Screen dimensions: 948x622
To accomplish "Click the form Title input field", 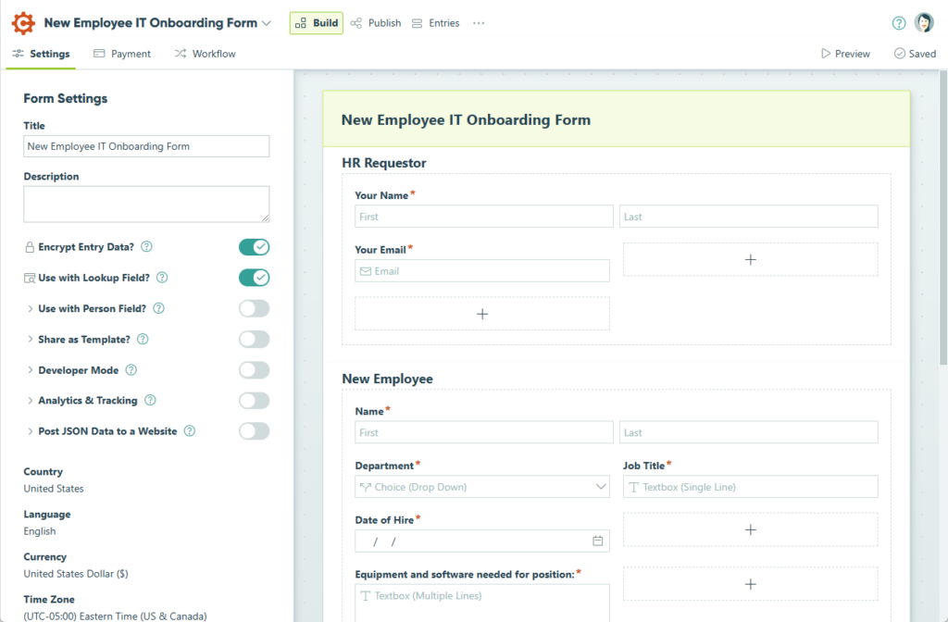I will pos(146,146).
